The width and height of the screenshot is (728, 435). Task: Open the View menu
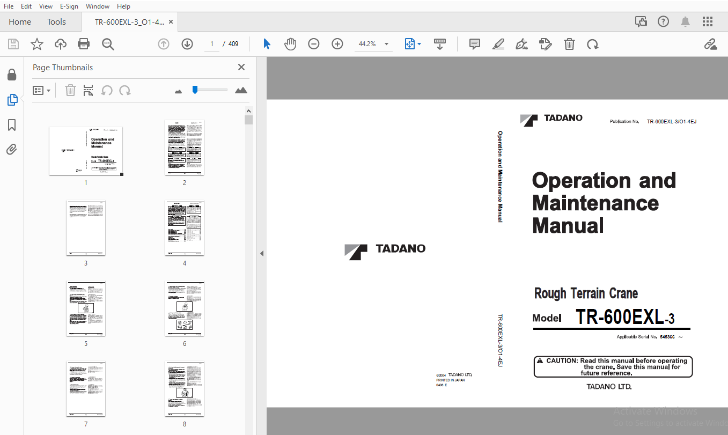[x=46, y=6]
